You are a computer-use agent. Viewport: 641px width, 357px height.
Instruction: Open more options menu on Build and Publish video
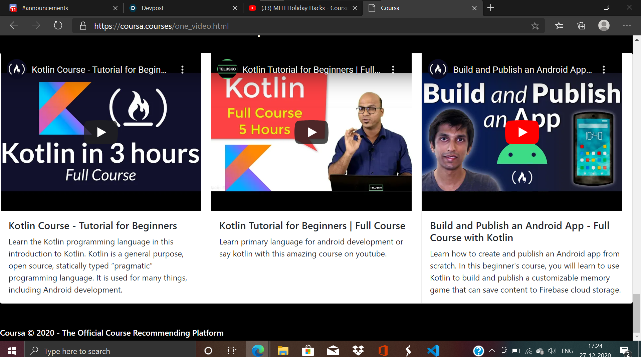pyautogui.click(x=604, y=69)
